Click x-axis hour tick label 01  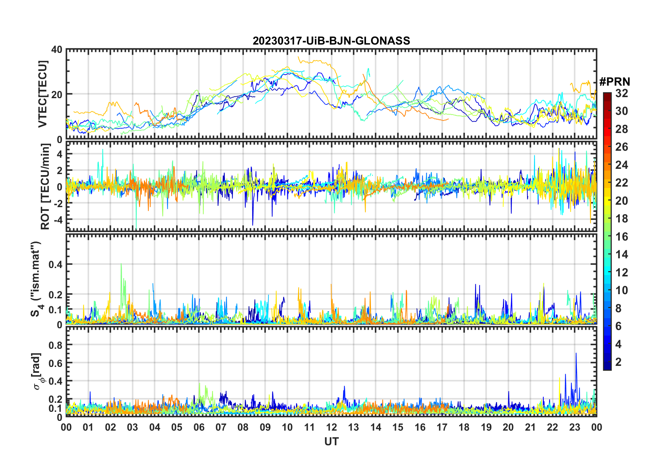point(88,427)
